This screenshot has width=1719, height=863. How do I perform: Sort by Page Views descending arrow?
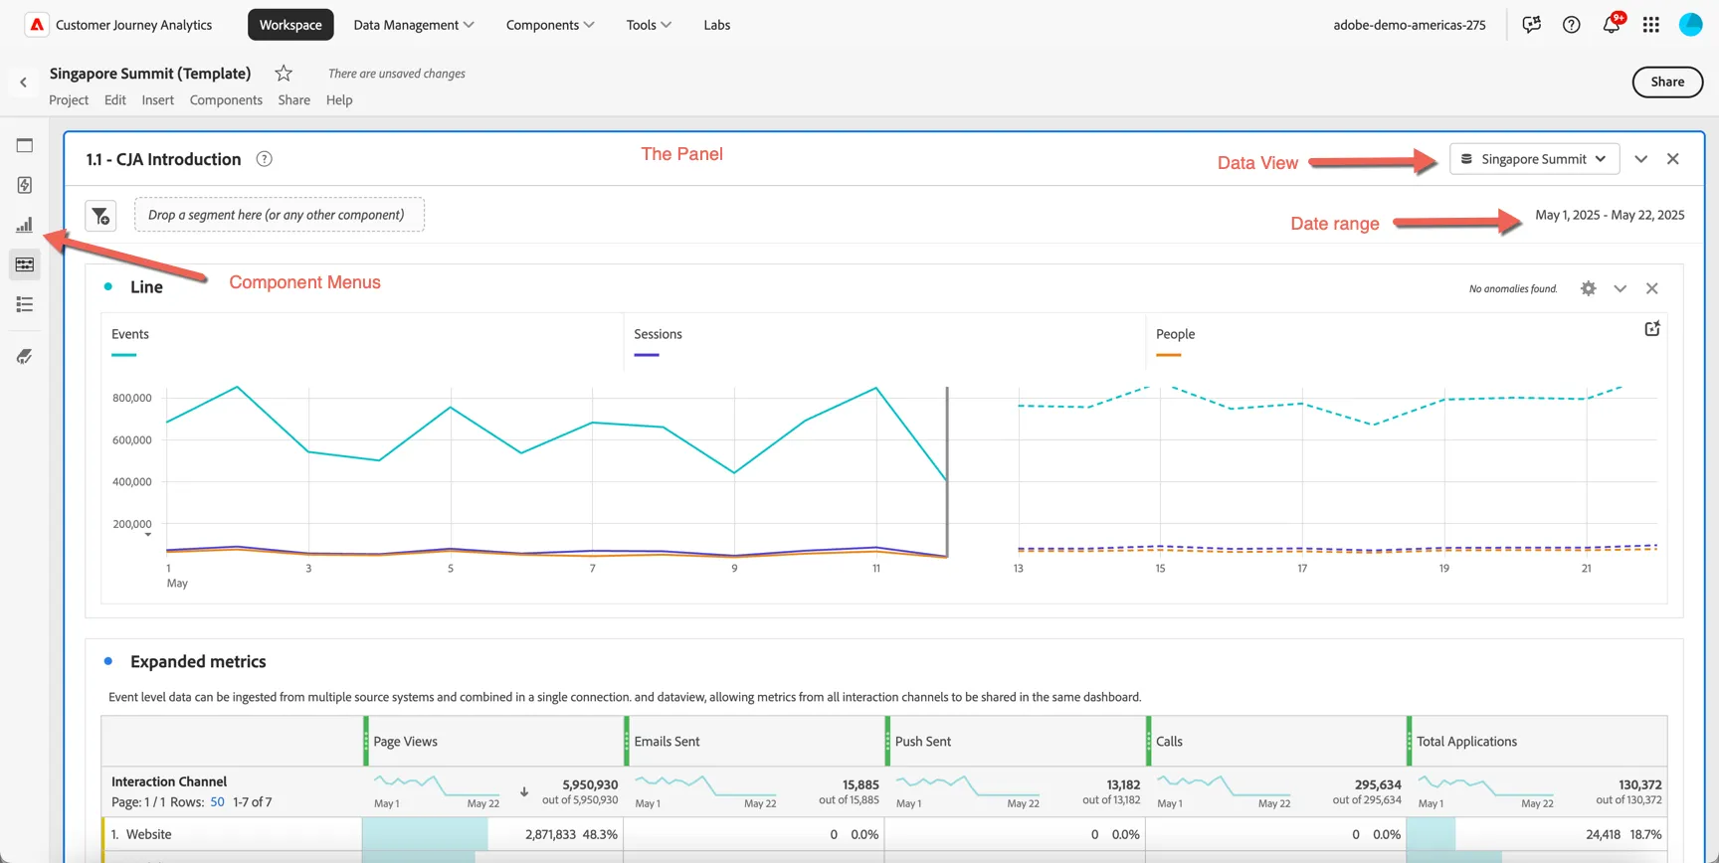[524, 792]
